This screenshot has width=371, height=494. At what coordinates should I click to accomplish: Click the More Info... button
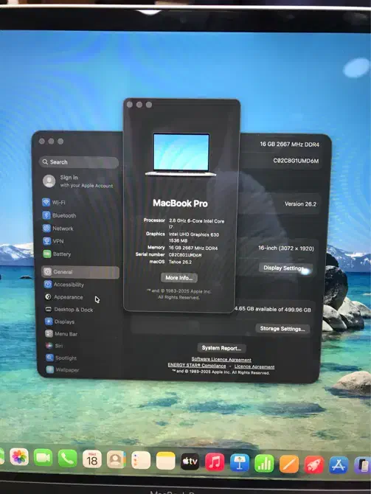(179, 277)
